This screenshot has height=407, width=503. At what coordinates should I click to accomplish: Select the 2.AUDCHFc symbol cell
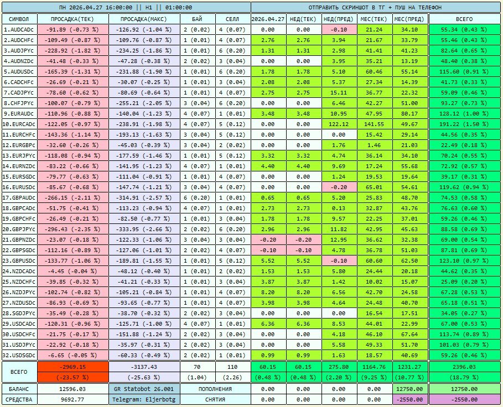[x=19, y=40]
